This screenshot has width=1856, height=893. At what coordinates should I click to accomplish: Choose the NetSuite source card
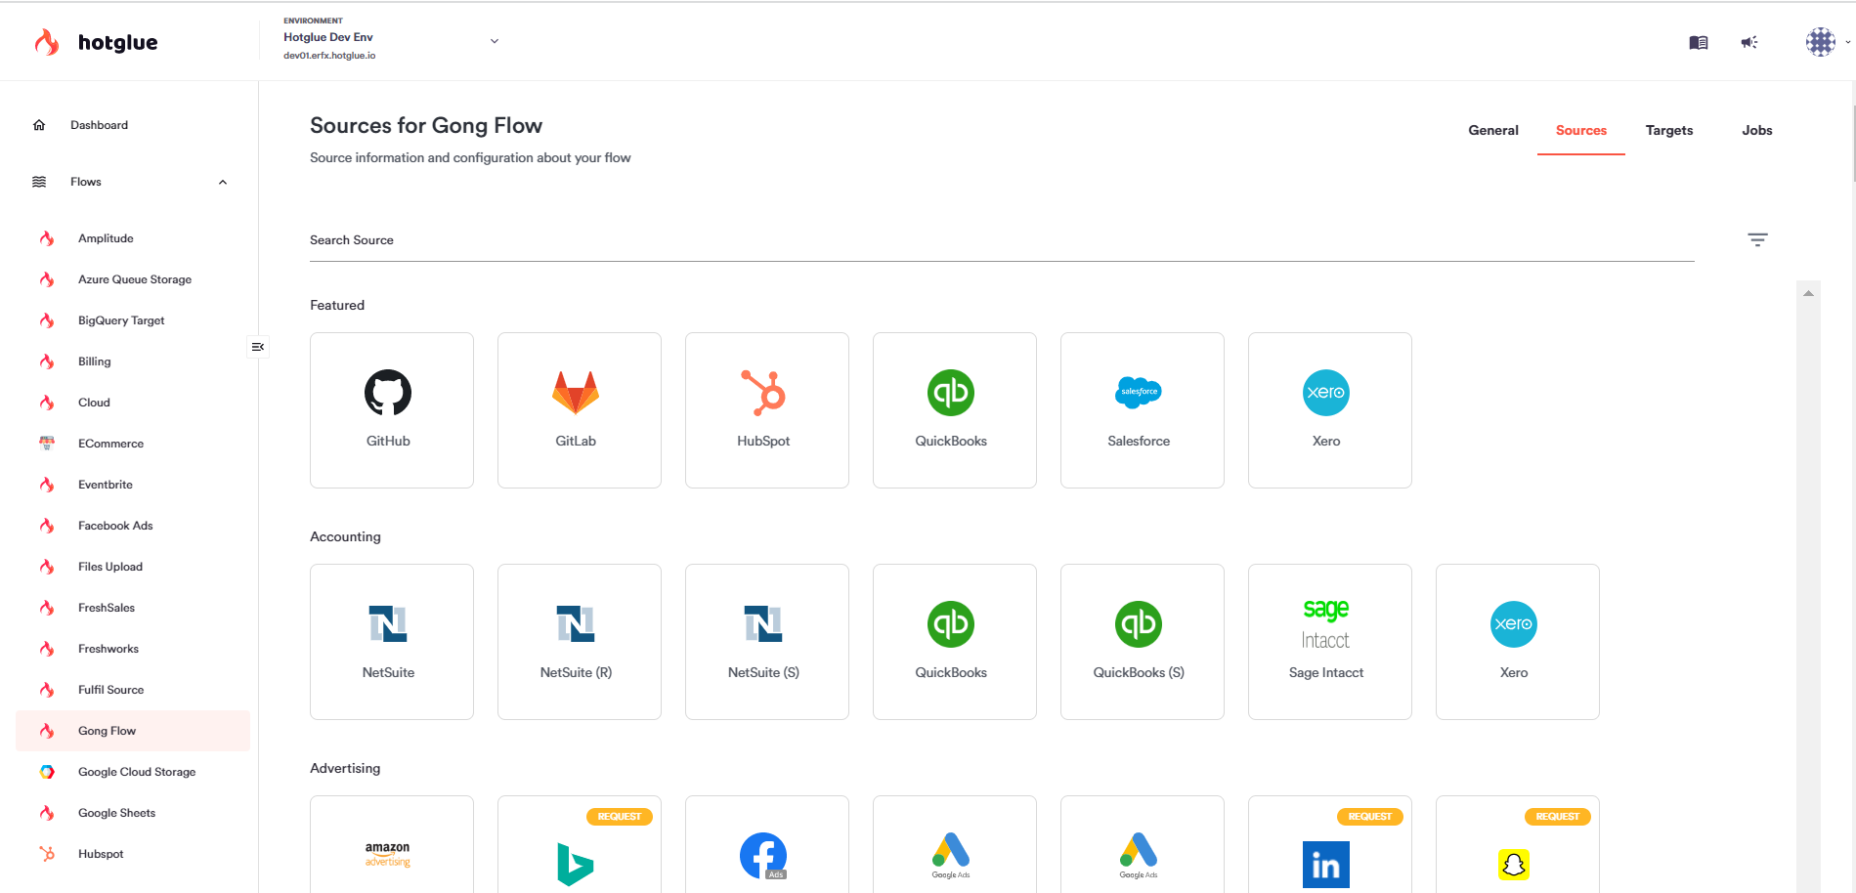click(392, 642)
